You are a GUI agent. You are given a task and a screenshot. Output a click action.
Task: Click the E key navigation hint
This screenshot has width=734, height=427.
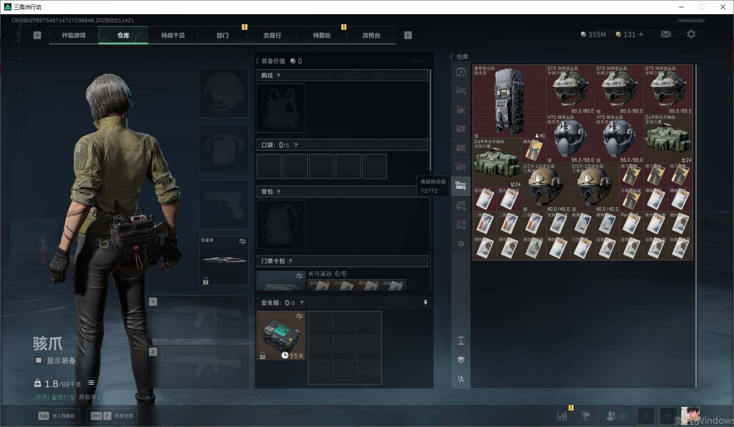point(408,35)
